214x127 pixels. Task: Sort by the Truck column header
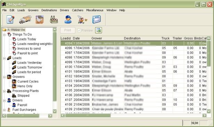click(x=166, y=38)
